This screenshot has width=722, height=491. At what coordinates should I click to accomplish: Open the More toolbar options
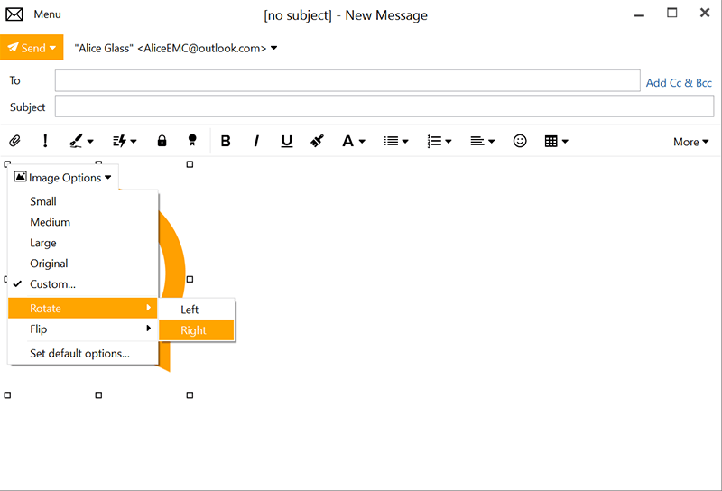tap(690, 142)
